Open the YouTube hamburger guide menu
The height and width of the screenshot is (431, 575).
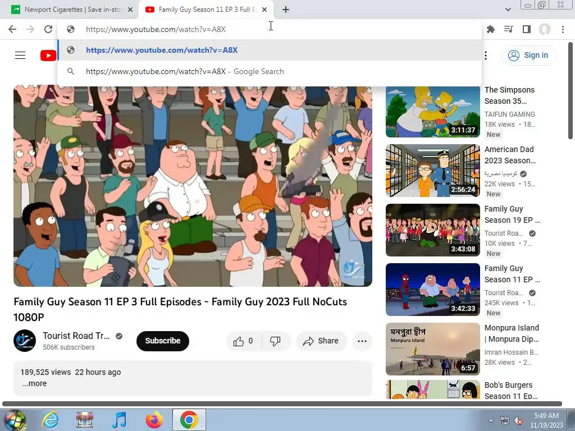coord(20,56)
